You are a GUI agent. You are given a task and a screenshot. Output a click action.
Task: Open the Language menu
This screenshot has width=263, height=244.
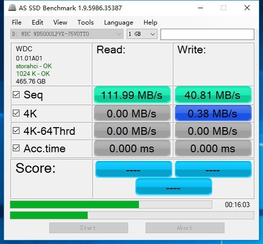point(118,23)
